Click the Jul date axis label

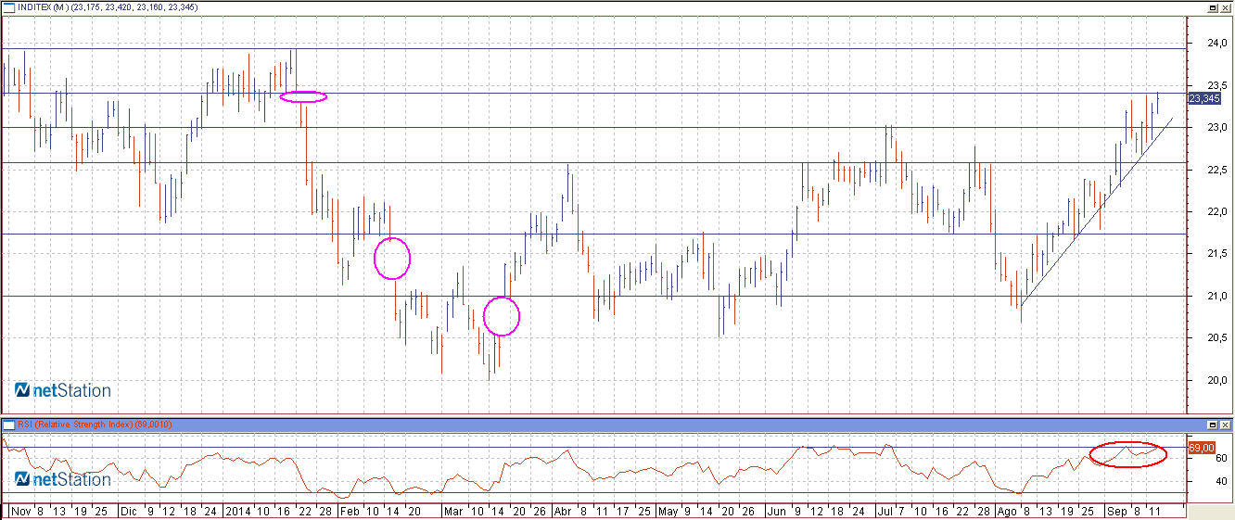tap(885, 511)
